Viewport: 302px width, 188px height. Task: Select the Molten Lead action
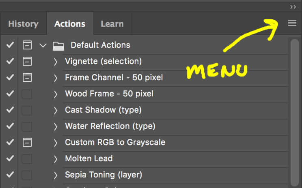click(89, 158)
